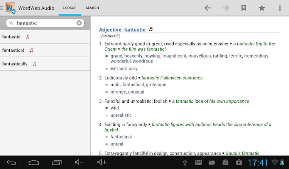
Task: Tap the Android home navigation button
Action: 34,162
